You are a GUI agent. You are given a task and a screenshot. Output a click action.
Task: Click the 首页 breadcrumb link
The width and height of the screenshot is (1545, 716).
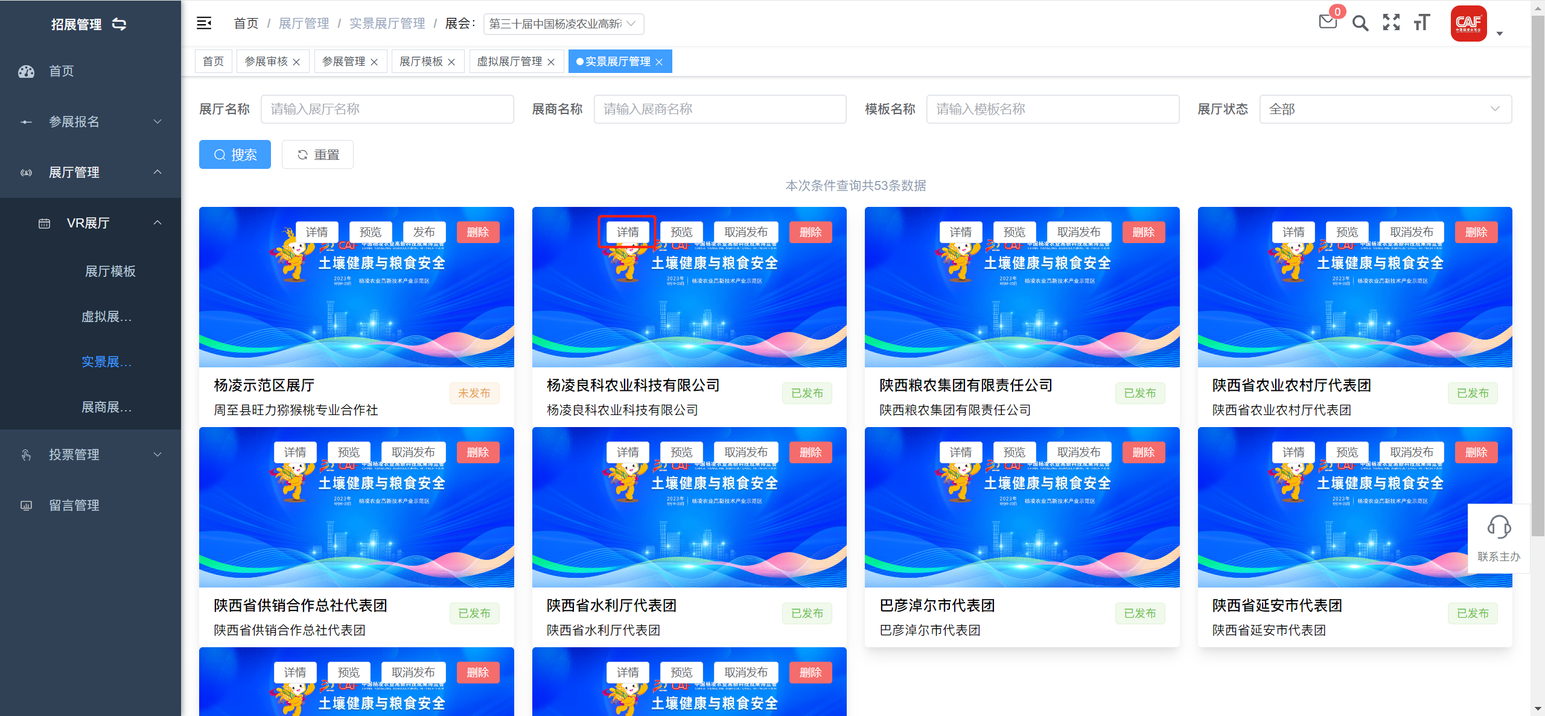point(246,24)
